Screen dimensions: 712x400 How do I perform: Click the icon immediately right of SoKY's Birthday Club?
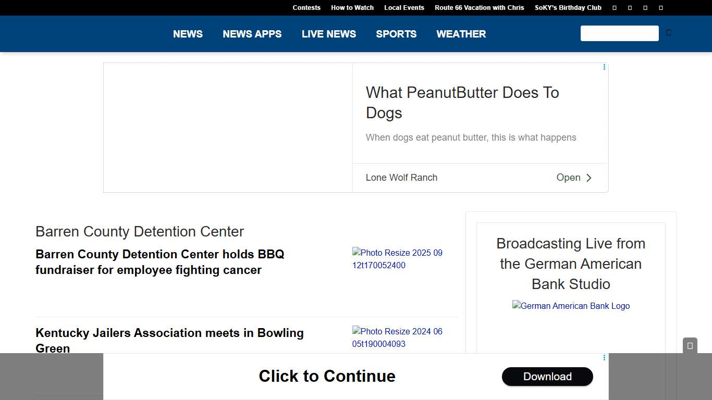tap(615, 8)
